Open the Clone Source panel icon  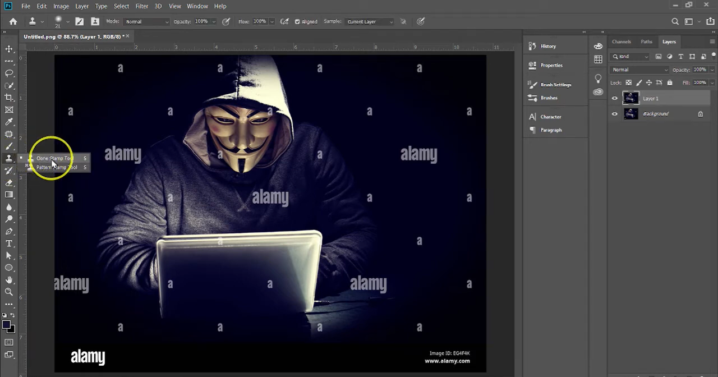pyautogui.click(x=95, y=21)
